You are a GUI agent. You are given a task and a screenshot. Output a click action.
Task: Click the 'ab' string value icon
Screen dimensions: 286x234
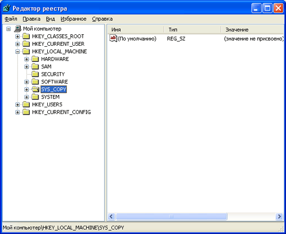coord(113,38)
